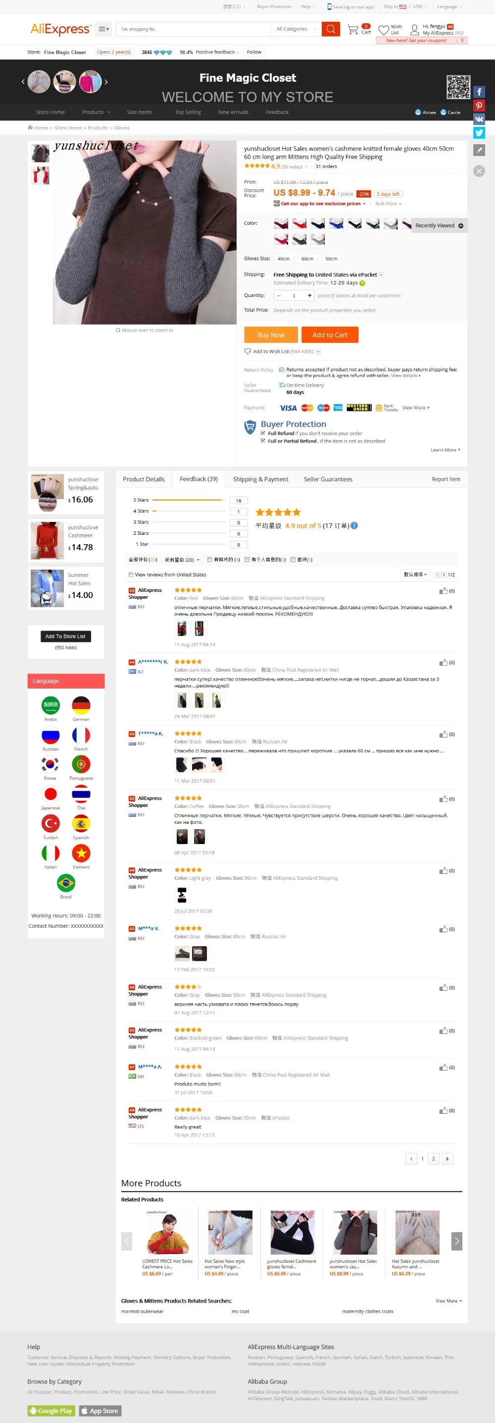Click the Add to Cart button

coord(330,335)
